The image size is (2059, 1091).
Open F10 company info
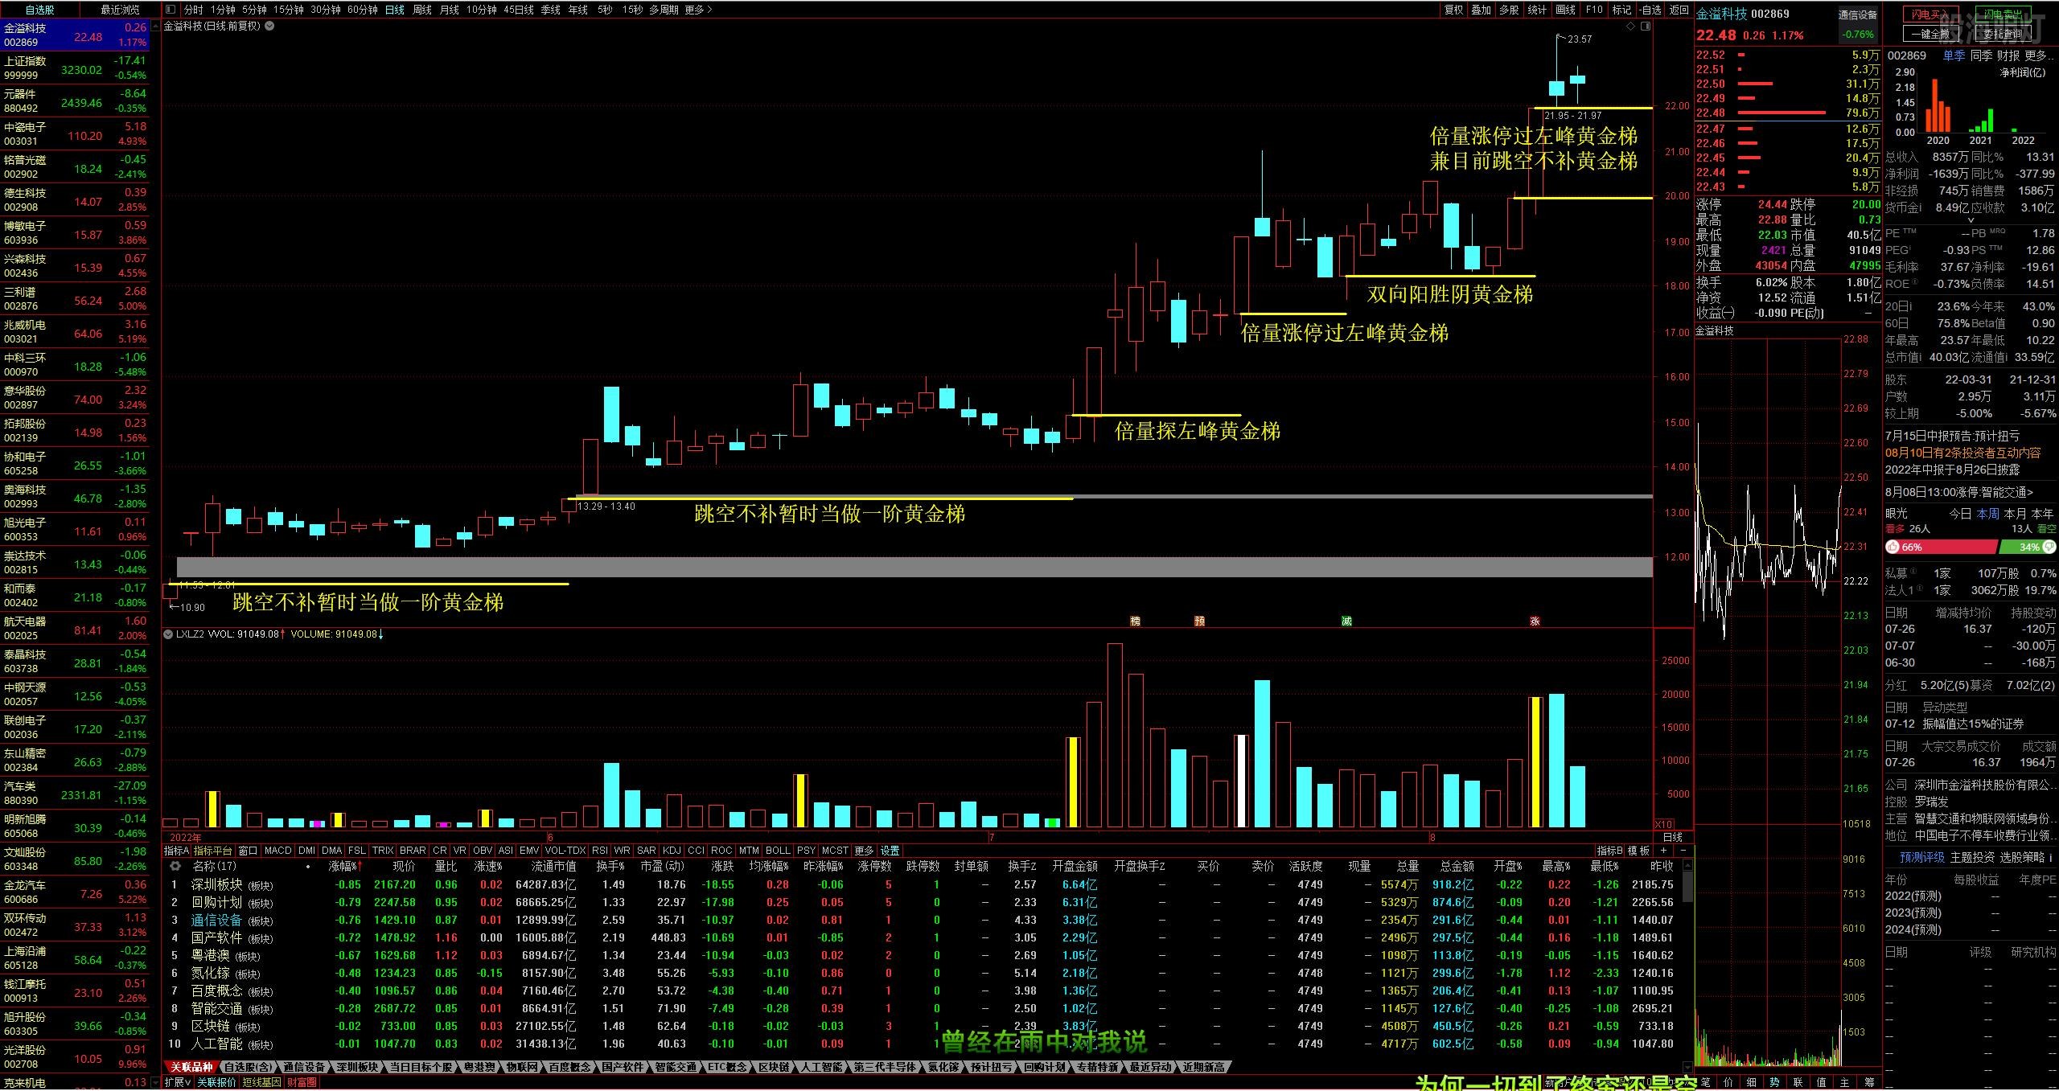point(1594,10)
